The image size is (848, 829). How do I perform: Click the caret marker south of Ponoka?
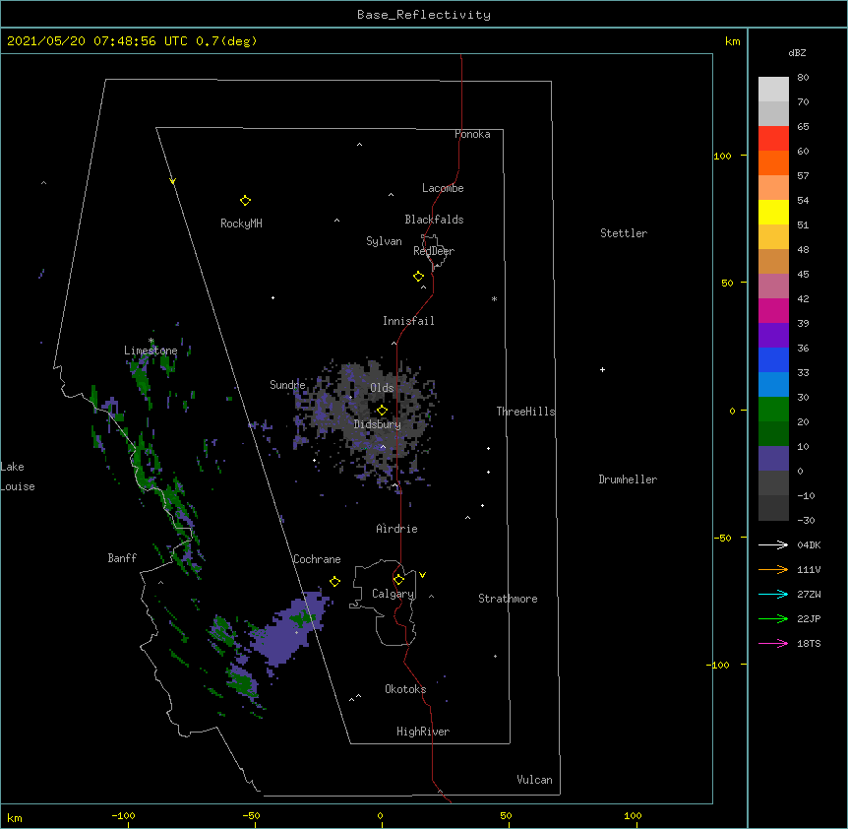tap(360, 145)
